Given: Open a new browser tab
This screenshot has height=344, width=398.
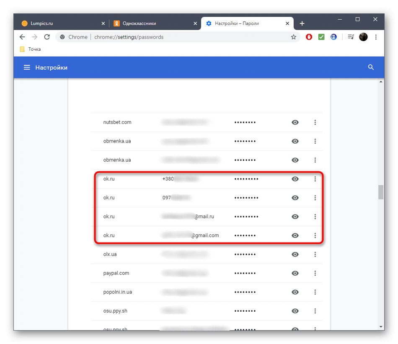Looking at the screenshot, I should 302,23.
